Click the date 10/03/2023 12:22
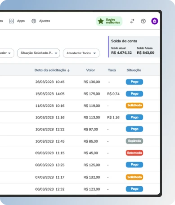The image size is (175, 205). [x=50, y=129]
